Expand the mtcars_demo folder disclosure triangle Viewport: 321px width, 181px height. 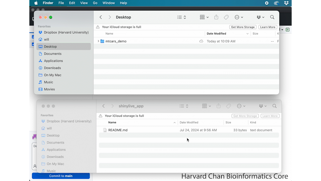(98, 41)
